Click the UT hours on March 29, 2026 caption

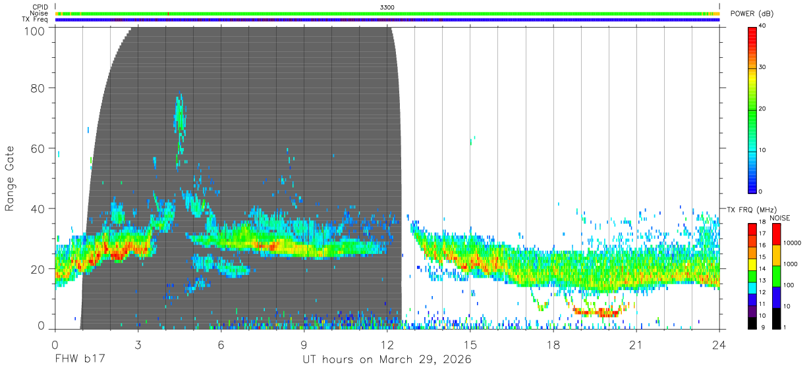click(x=387, y=361)
